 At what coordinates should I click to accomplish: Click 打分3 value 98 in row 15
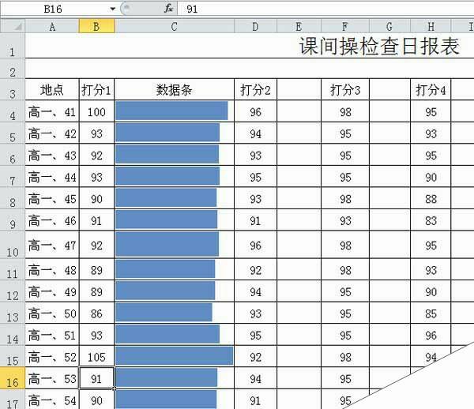pyautogui.click(x=345, y=357)
